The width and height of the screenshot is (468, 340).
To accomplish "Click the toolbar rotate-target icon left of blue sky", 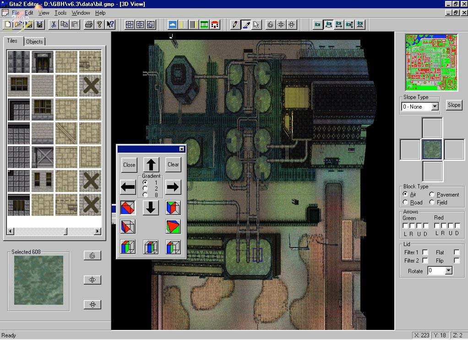I will point(151,24).
